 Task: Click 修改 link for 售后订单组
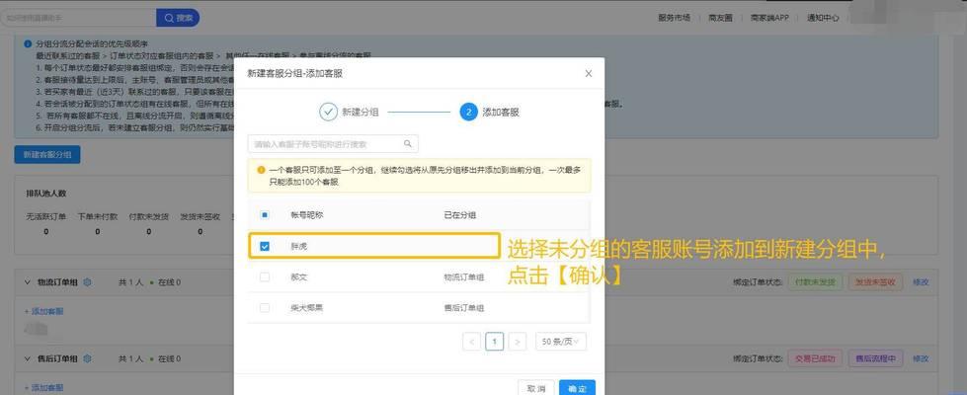[921, 358]
